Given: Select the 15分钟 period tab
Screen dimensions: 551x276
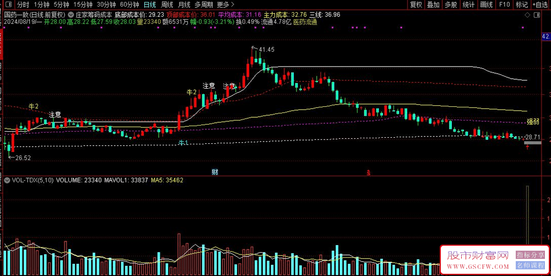Looking at the screenshot, I should click(83, 4).
